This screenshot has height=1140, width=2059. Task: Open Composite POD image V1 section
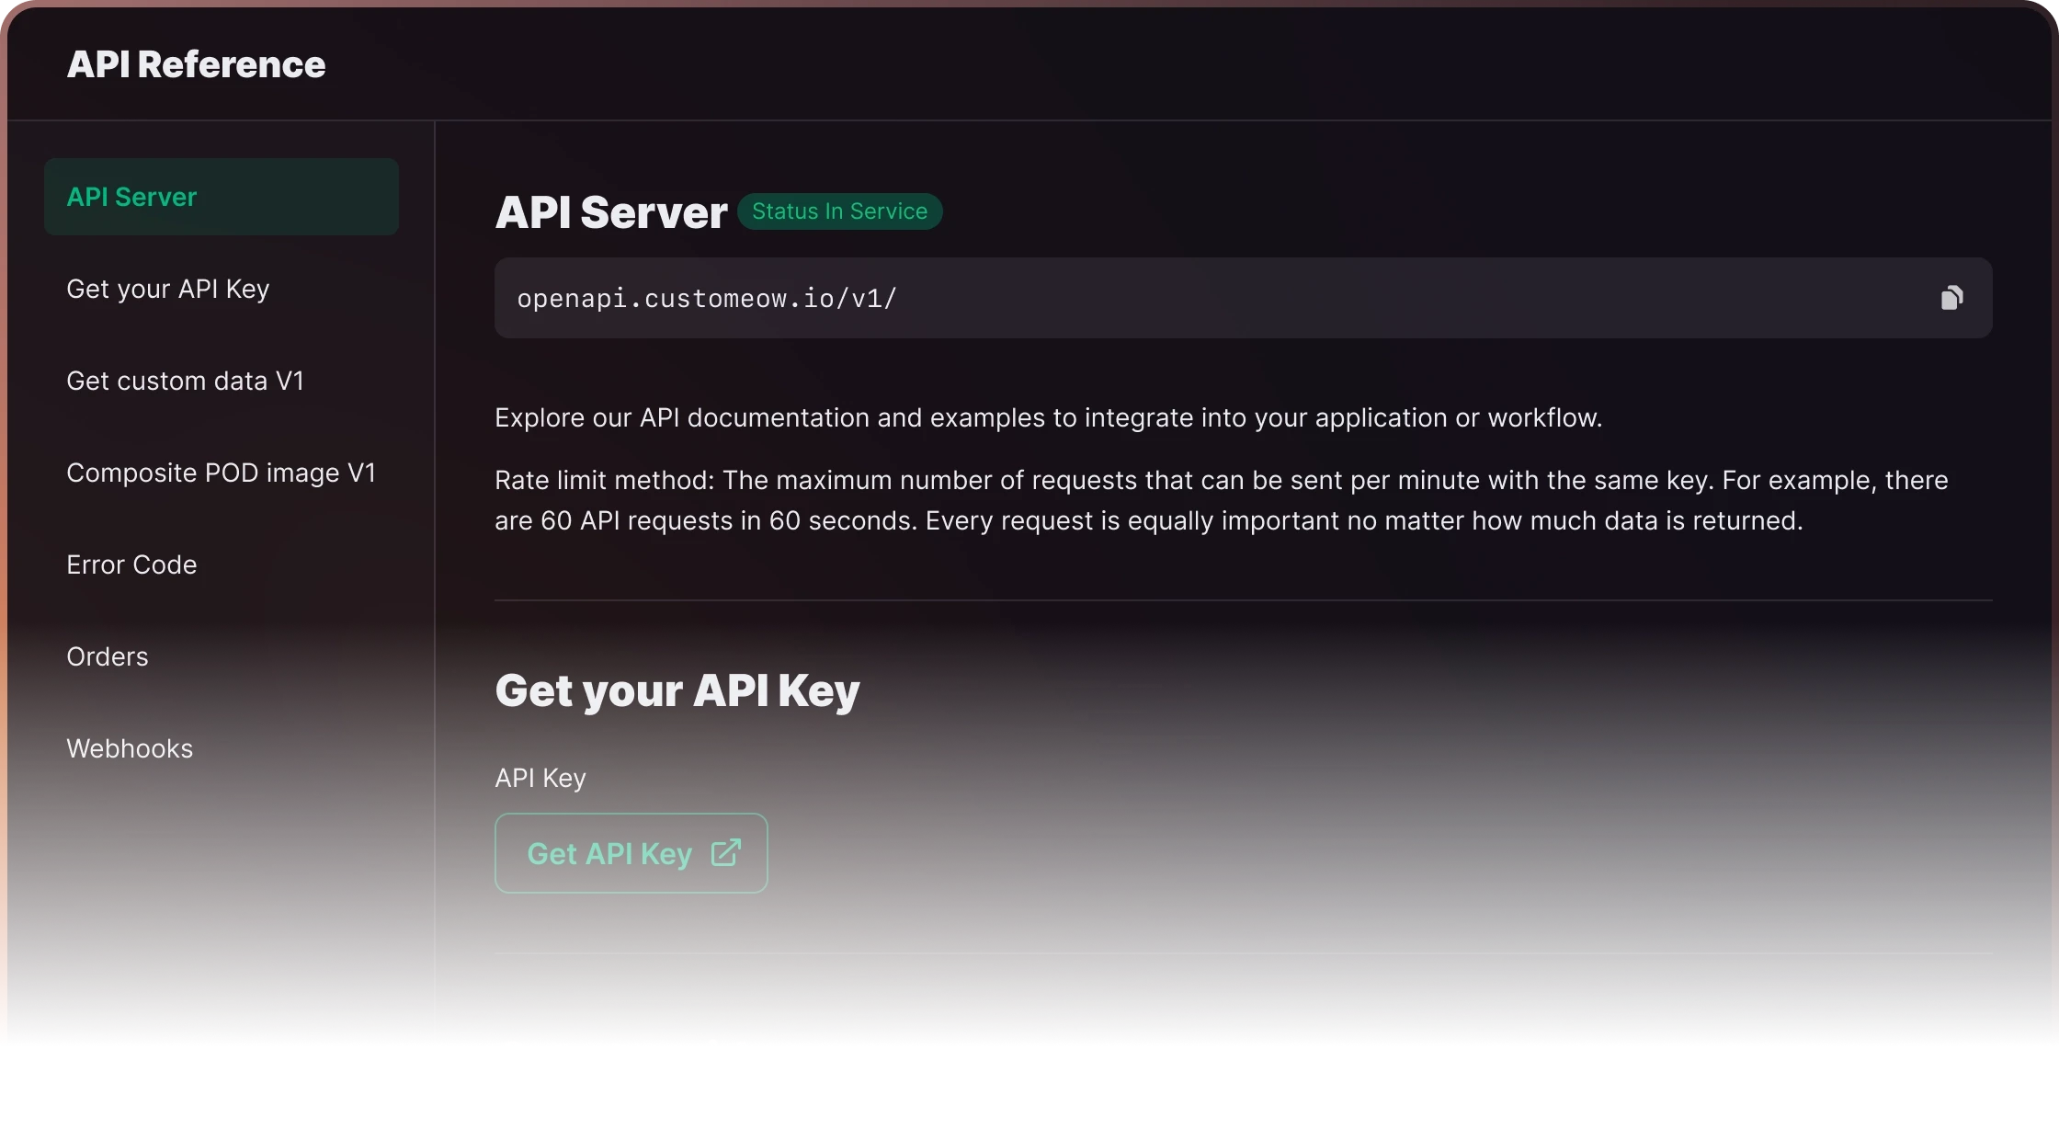click(221, 473)
